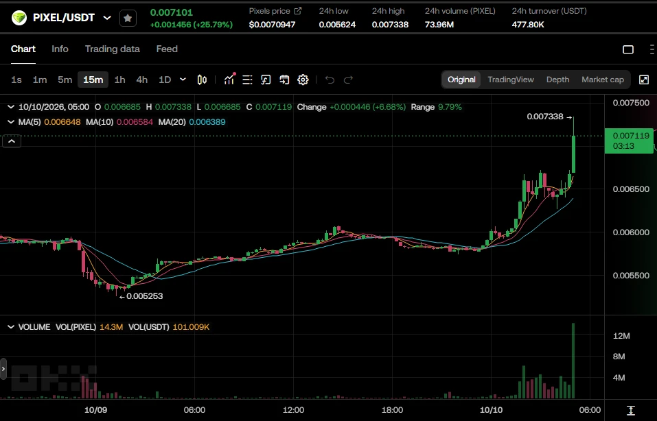The width and height of the screenshot is (657, 421).
Task: Undo the last chart action
Action: 330,80
